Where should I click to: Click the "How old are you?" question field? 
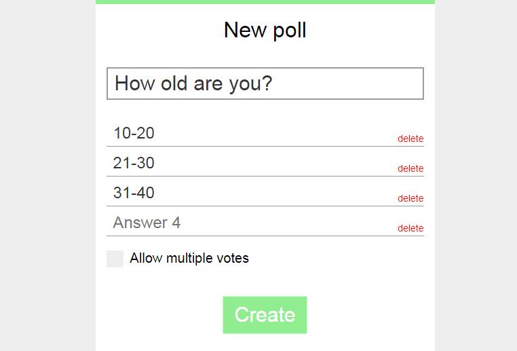click(x=265, y=84)
